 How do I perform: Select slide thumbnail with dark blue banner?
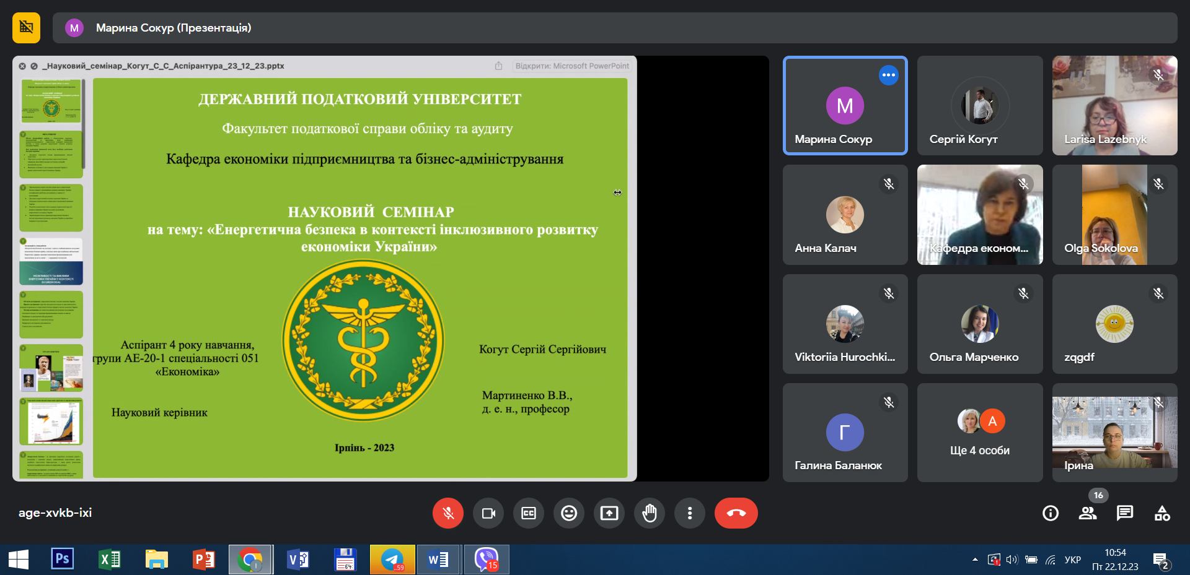(x=51, y=261)
